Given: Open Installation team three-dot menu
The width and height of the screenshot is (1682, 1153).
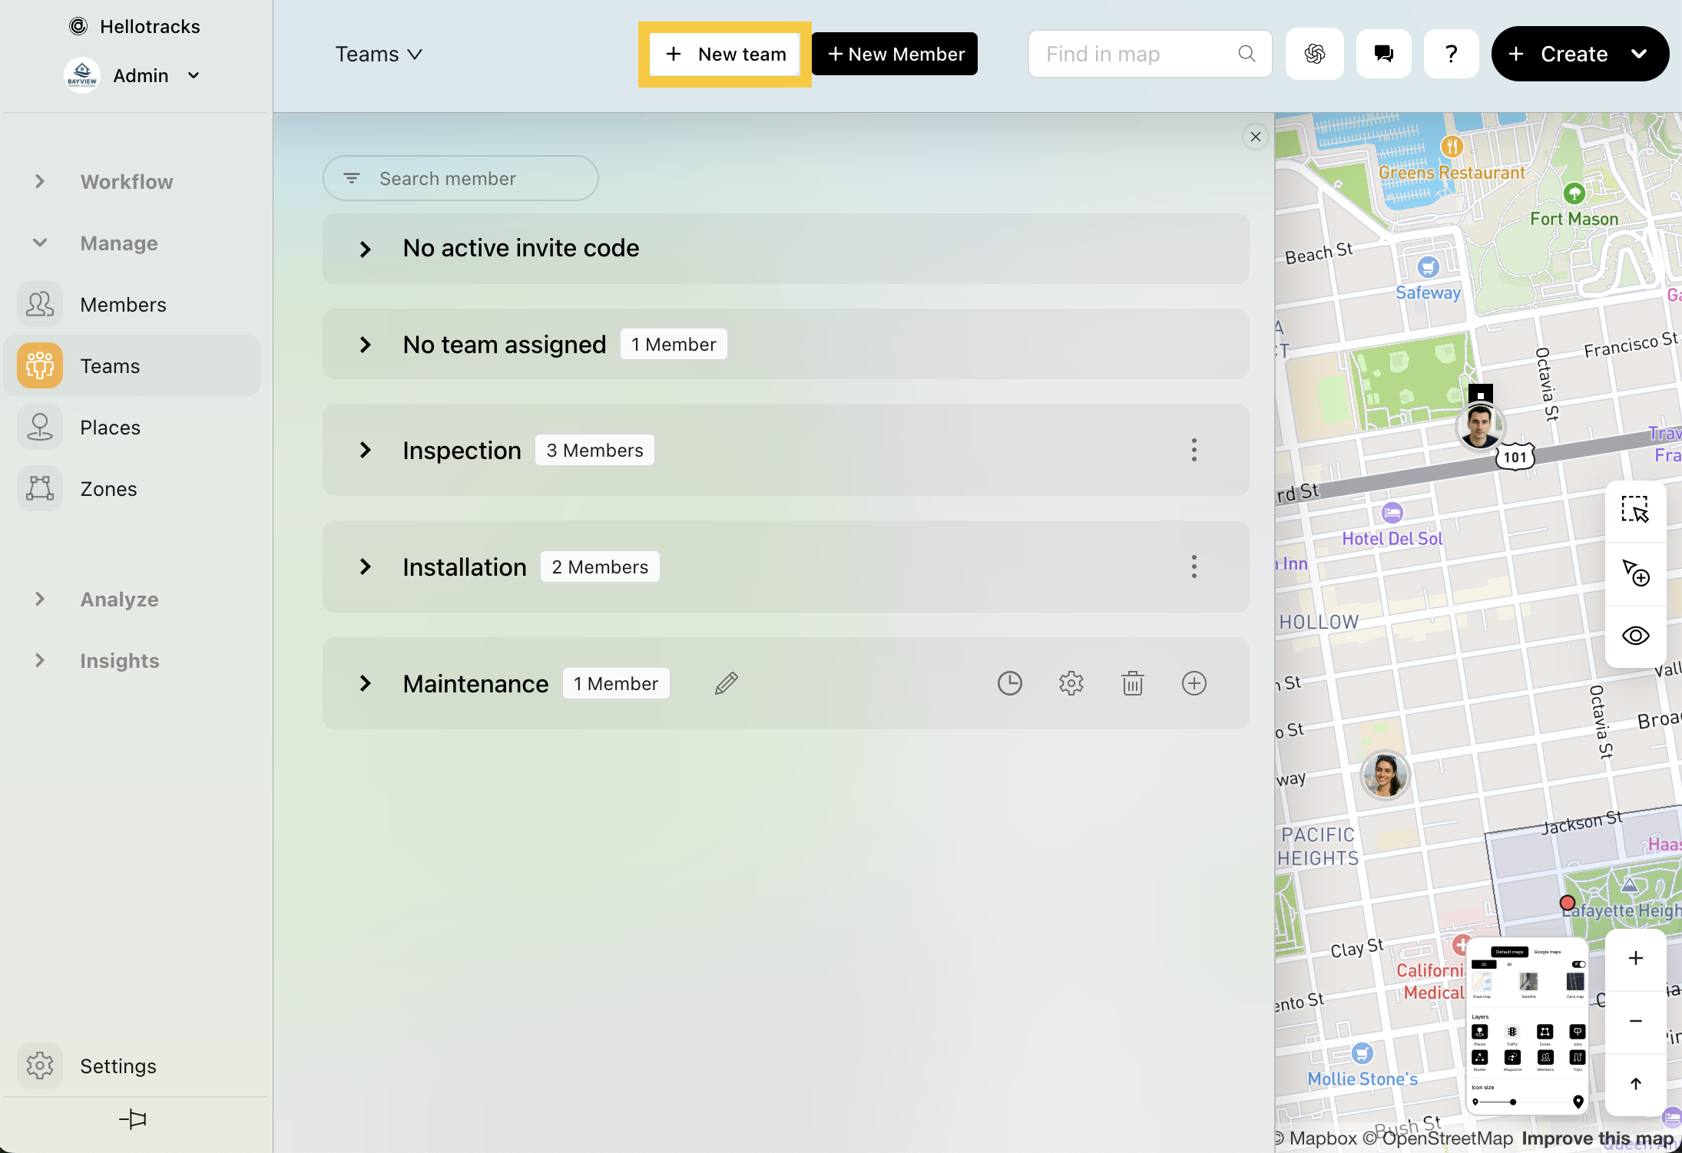Looking at the screenshot, I should 1194,567.
